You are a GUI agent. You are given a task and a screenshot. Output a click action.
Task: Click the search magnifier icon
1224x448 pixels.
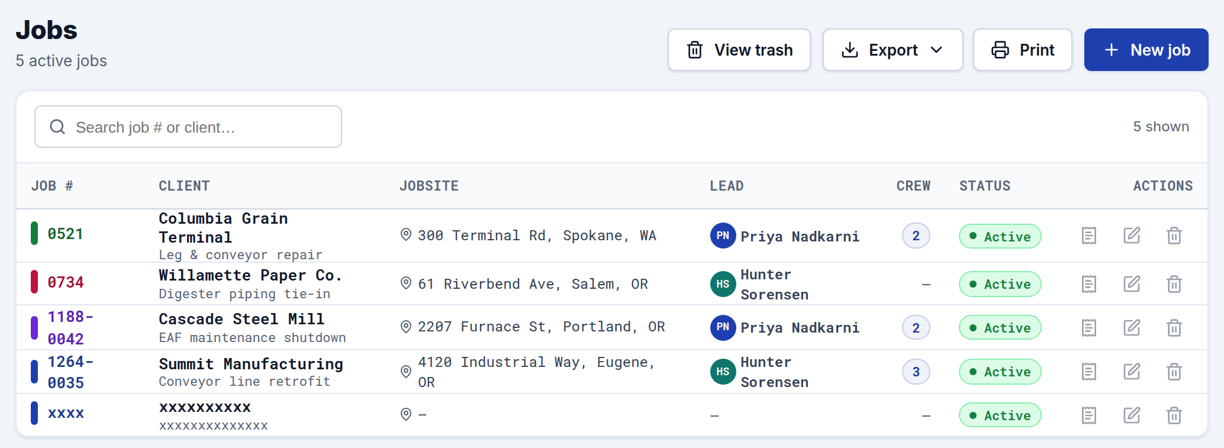point(57,127)
